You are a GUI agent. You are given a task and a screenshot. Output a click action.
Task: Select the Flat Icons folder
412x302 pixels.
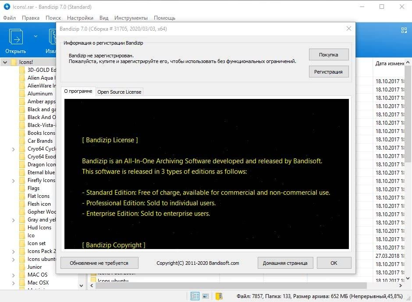[39, 196]
